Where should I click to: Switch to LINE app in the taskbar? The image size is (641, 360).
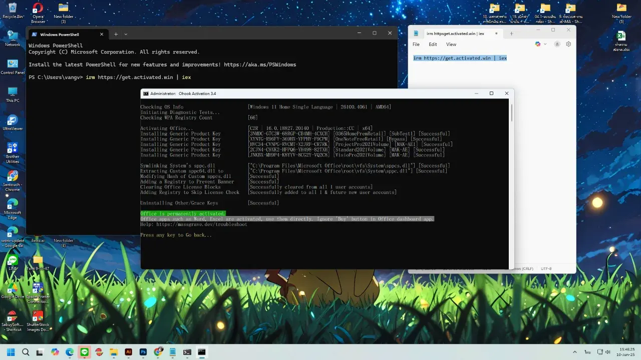pyautogui.click(x=84, y=352)
